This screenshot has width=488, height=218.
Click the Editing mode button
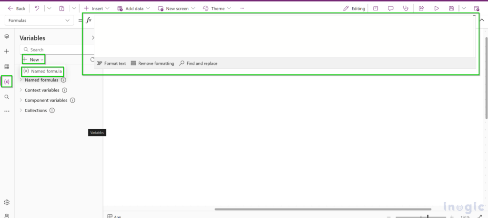354,9
